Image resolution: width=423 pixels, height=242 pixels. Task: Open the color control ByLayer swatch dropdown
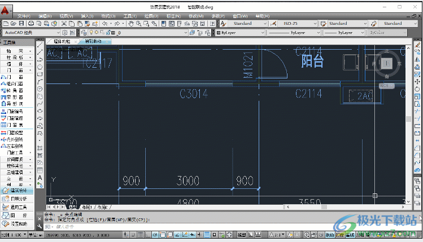pos(241,33)
